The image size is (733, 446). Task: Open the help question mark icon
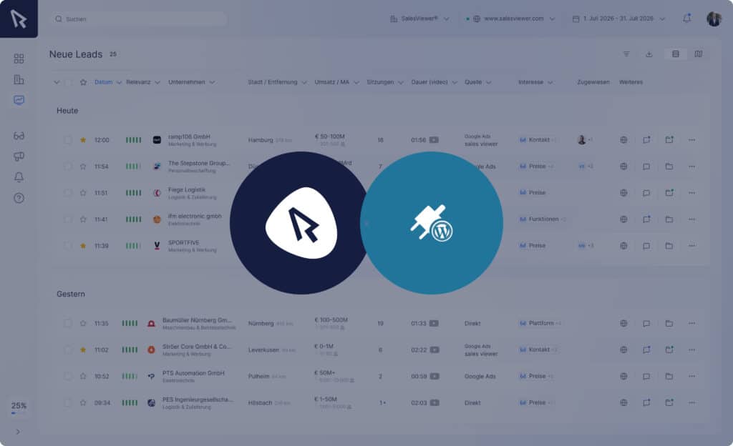coord(19,198)
